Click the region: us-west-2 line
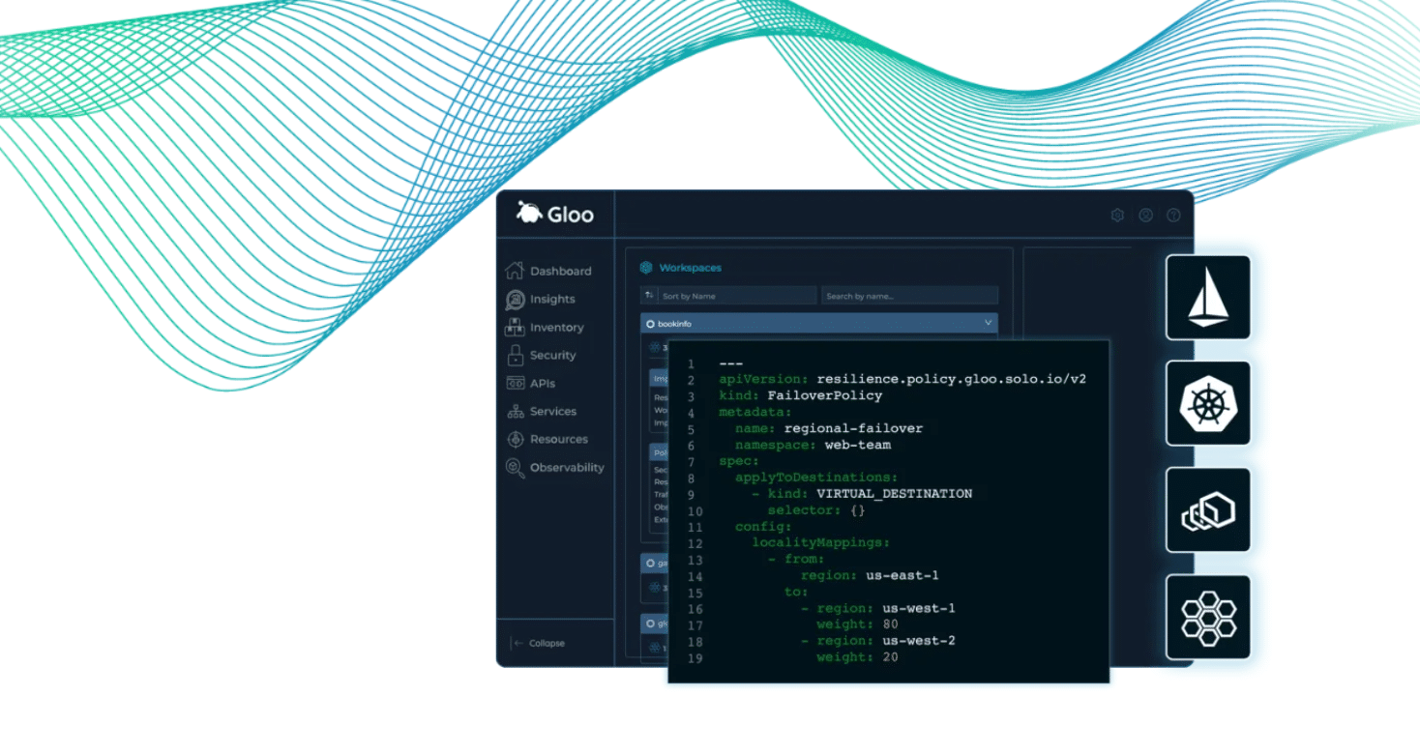The height and width of the screenshot is (754, 1420). click(878, 642)
